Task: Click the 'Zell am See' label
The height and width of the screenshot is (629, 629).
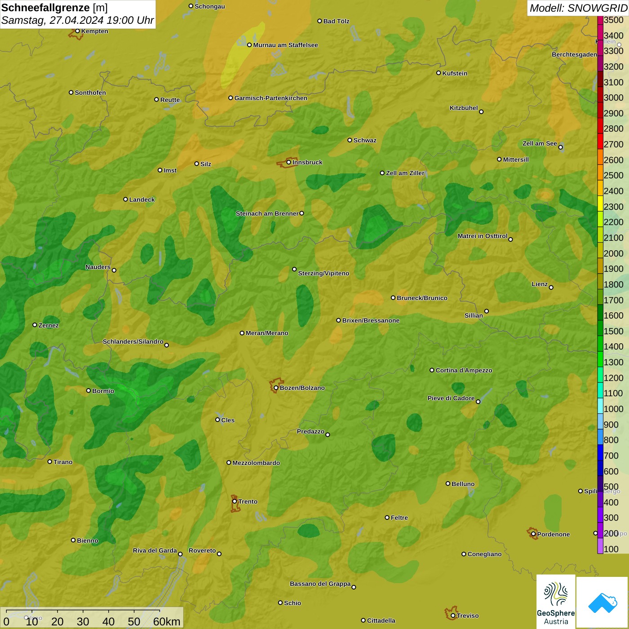Action: click(x=540, y=143)
